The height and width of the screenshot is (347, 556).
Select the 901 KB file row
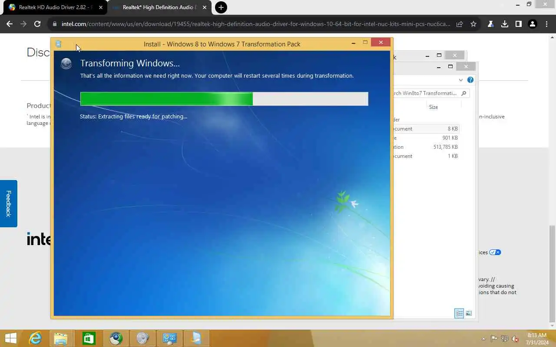pos(426,138)
